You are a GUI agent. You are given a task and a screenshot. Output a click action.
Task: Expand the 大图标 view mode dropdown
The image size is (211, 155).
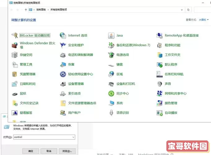pyautogui.click(x=204, y=20)
